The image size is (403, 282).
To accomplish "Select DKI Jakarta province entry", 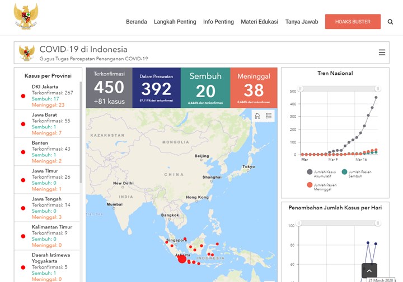I will pos(47,95).
